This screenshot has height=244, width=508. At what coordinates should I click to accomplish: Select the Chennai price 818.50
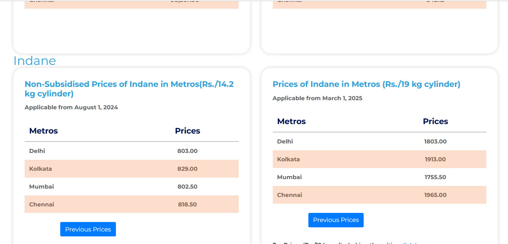click(x=188, y=205)
